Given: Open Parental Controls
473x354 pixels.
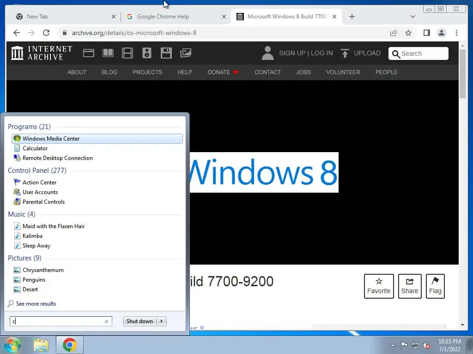Looking at the screenshot, I should [97, 202].
